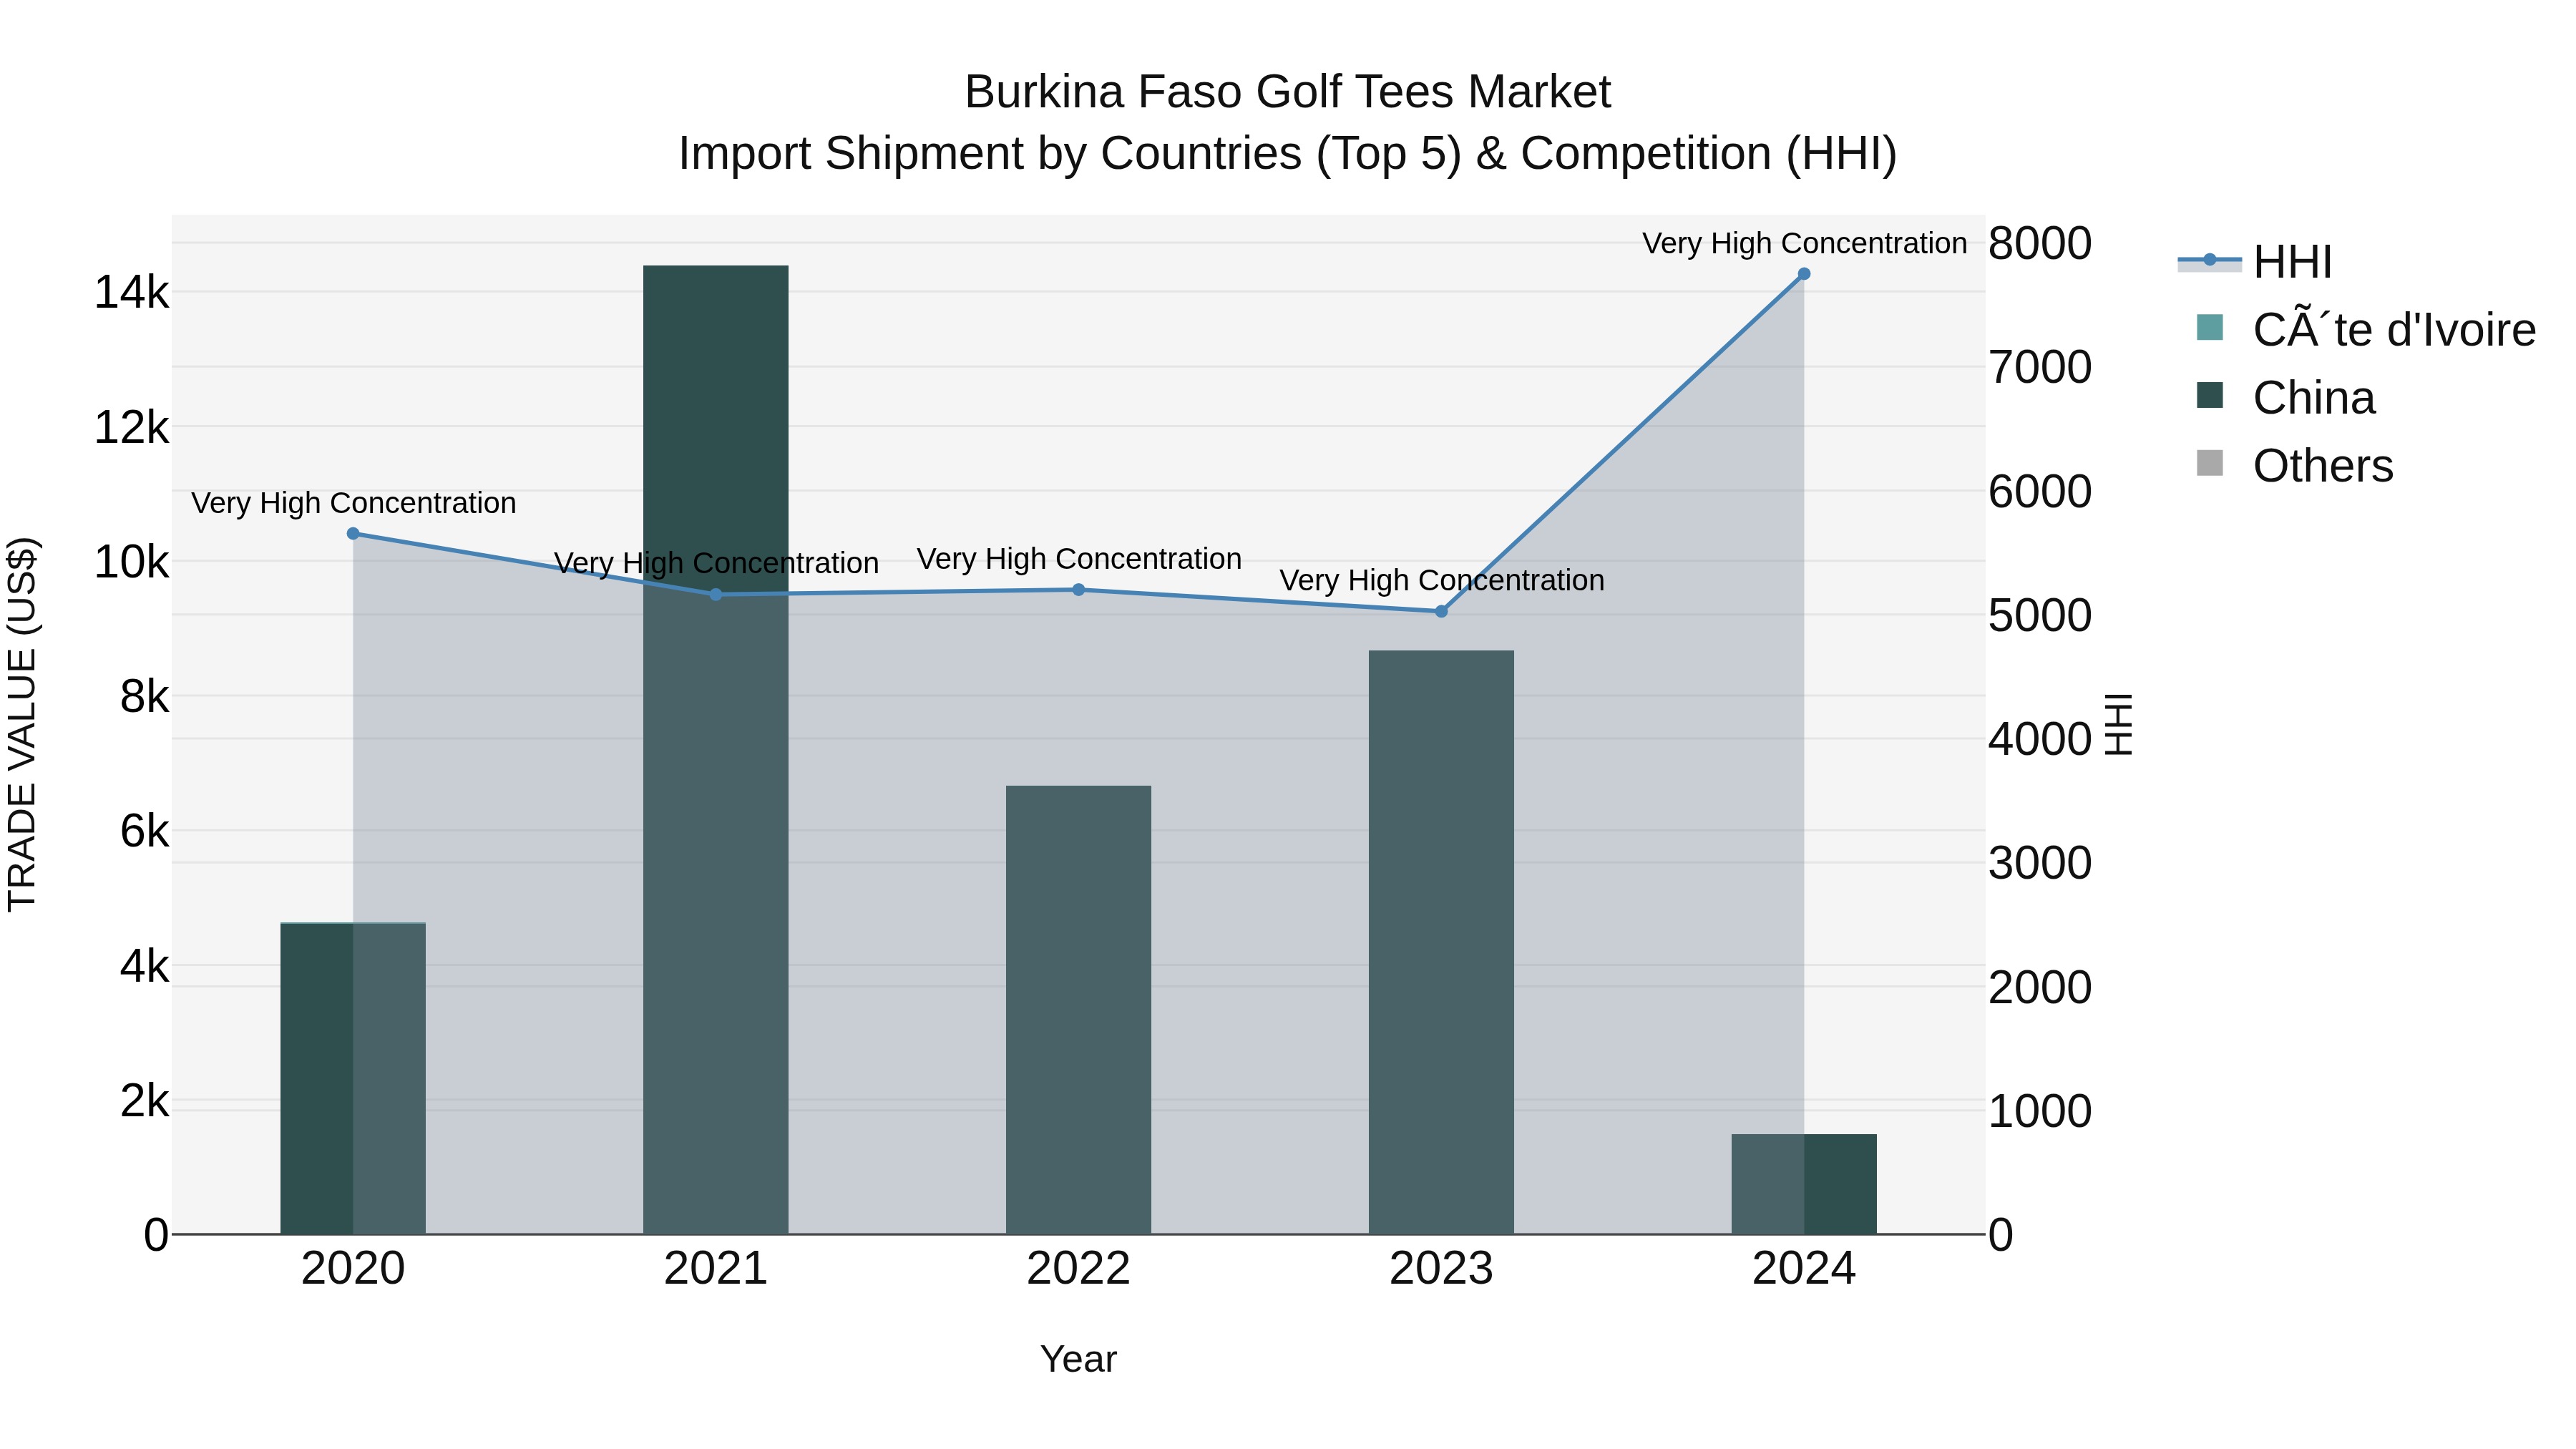This screenshot has height=1449, width=2576.
Task: Click the 2024 HHI data point
Action: click(x=1804, y=274)
